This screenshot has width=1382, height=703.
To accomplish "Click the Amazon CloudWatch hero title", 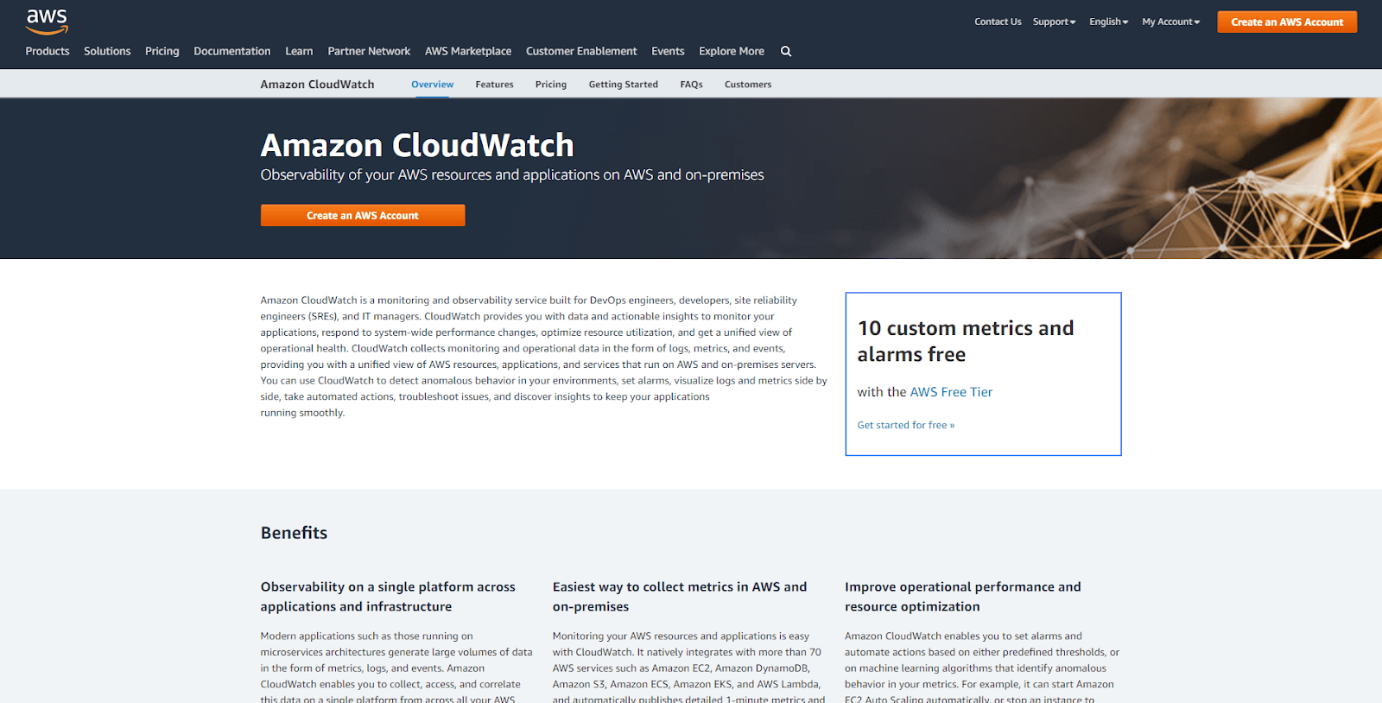I will coord(417,145).
